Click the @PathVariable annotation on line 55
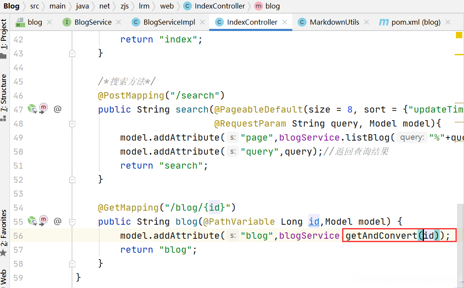Image resolution: width=464 pixels, height=288 pixels. point(239,222)
